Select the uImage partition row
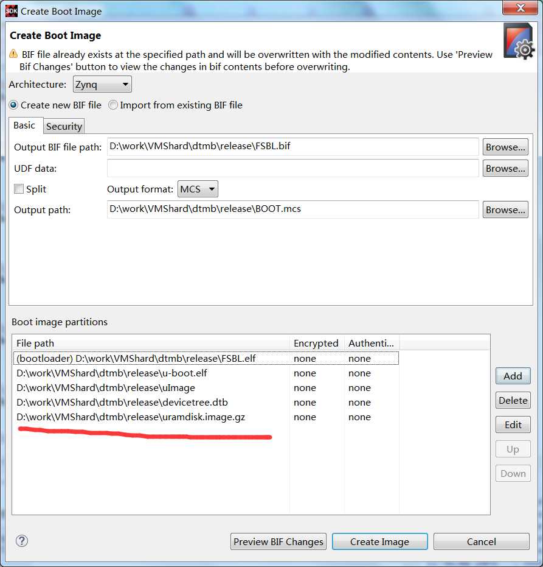The width and height of the screenshot is (543, 567). tap(206, 387)
